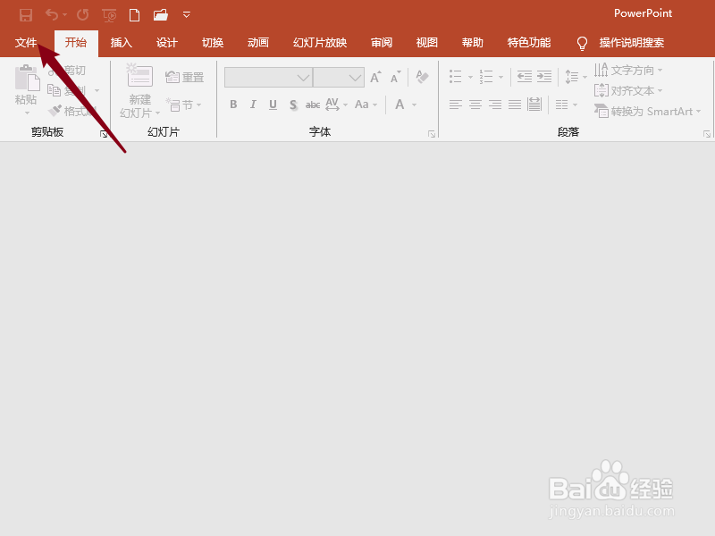Viewport: 715px width, 536px height.
Task: Toggle Bold formatting
Action: pyautogui.click(x=233, y=105)
